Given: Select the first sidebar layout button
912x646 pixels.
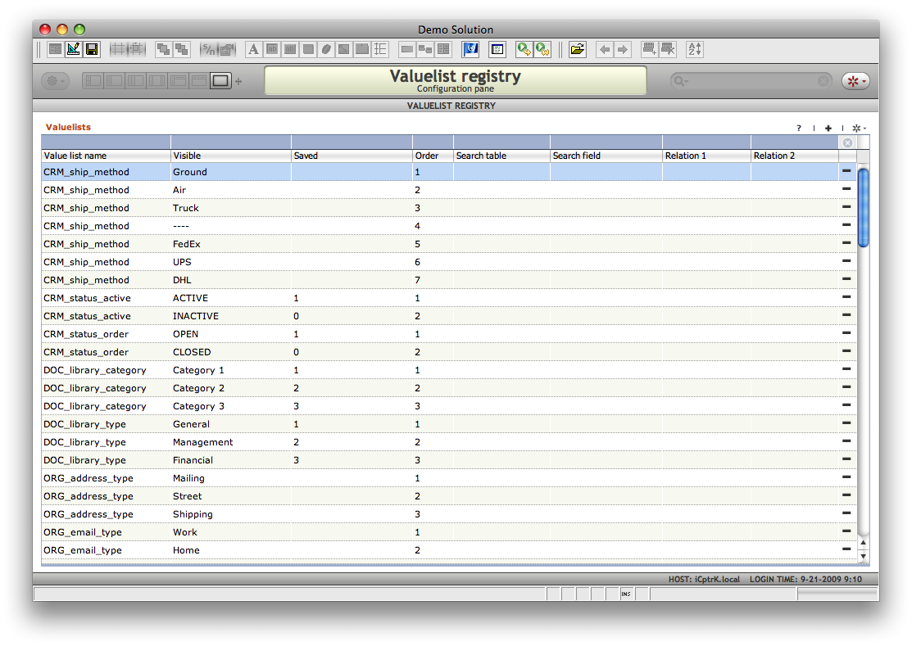Looking at the screenshot, I should (93, 81).
